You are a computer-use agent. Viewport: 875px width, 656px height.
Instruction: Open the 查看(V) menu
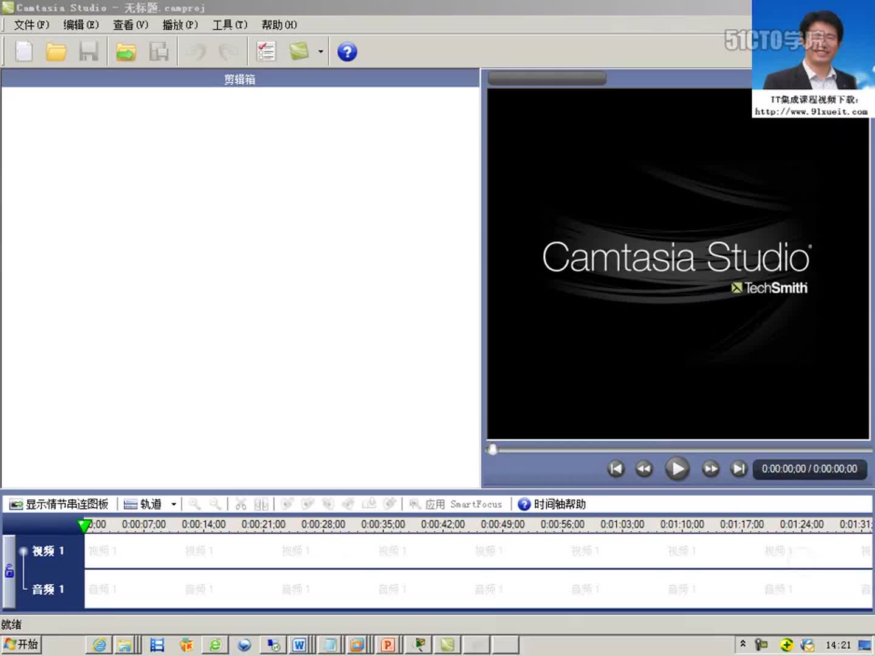click(x=131, y=25)
